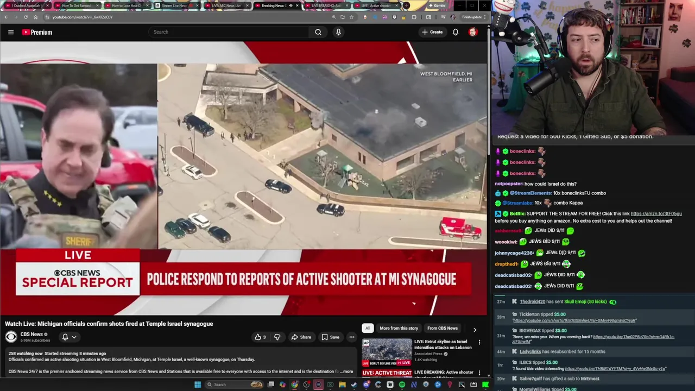Open Spotify from the taskbar
This screenshot has width=695, height=391.
(402, 384)
